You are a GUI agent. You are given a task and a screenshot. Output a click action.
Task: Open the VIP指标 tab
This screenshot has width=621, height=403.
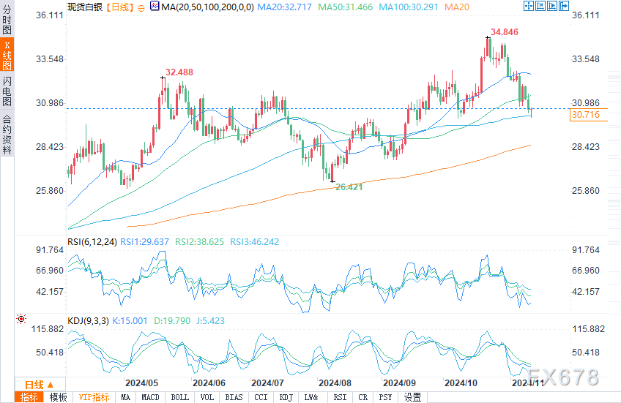(94, 397)
